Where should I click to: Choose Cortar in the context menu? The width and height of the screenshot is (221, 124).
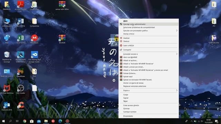tap(149, 95)
